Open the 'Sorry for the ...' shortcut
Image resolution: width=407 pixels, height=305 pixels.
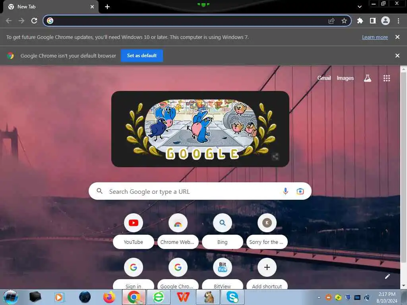tap(267, 231)
